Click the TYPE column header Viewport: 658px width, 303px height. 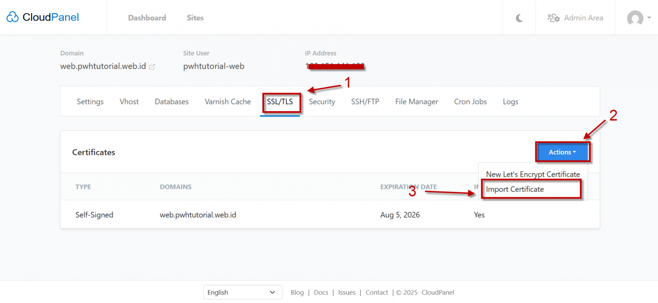(x=84, y=187)
